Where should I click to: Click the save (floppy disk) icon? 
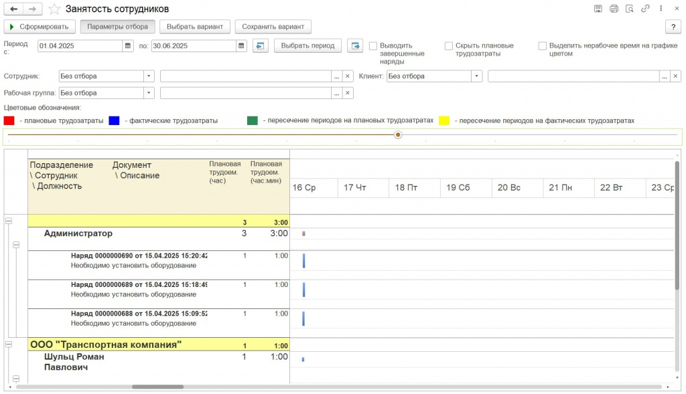598,9
